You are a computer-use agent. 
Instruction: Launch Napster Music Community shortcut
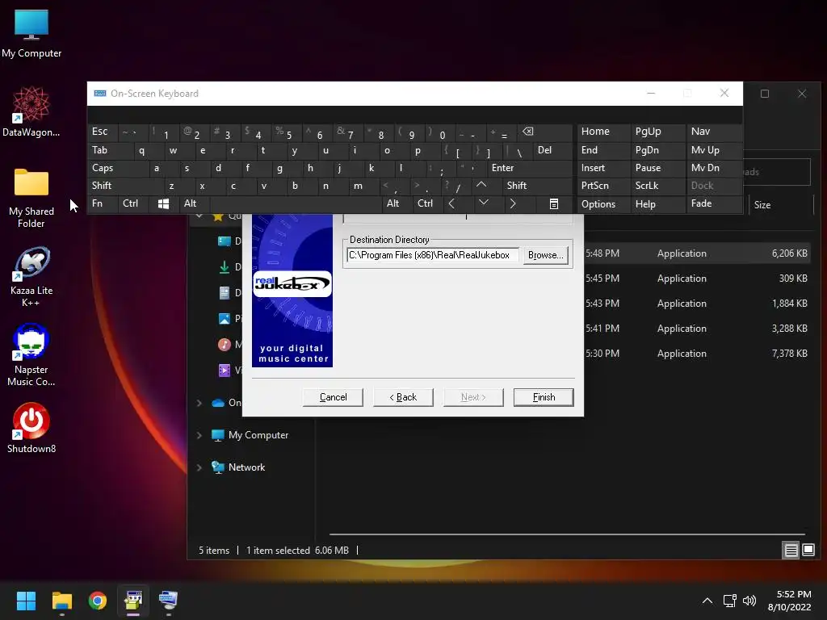pyautogui.click(x=31, y=355)
